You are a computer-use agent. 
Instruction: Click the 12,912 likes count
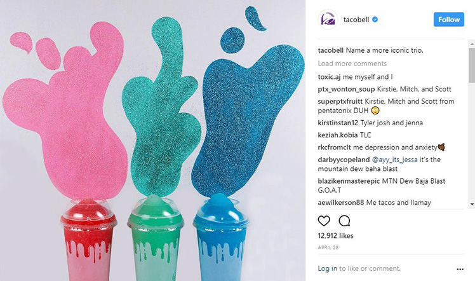click(x=336, y=236)
